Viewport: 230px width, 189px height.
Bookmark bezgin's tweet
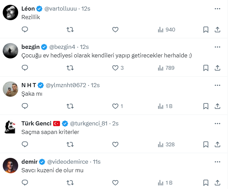click(206, 68)
